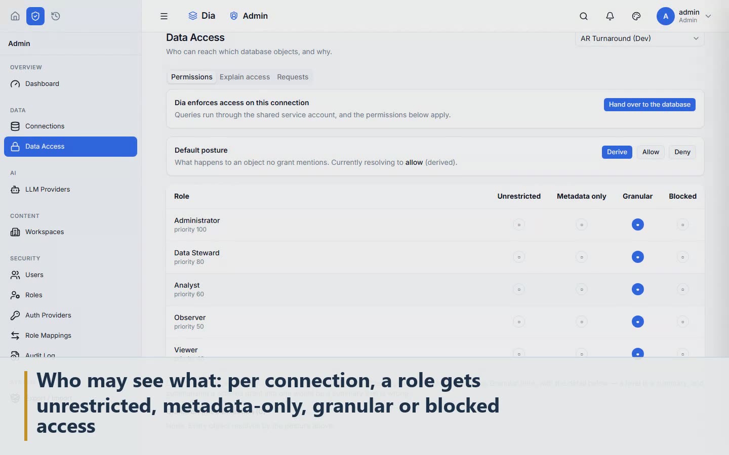The image size is (729, 455).
Task: Click the Granular column header
Action: 637,196
